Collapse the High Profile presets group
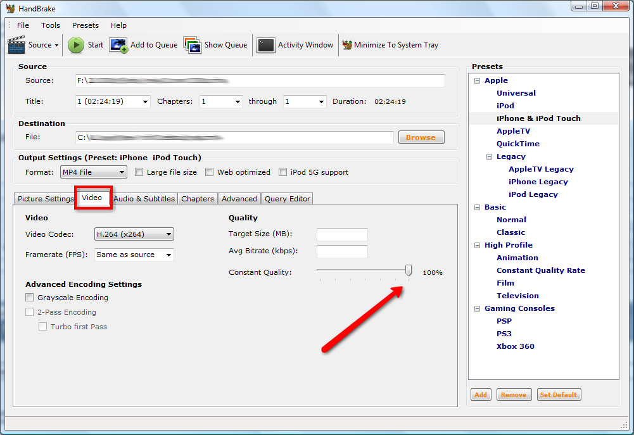Image resolution: width=634 pixels, height=435 pixels. pyautogui.click(x=477, y=245)
